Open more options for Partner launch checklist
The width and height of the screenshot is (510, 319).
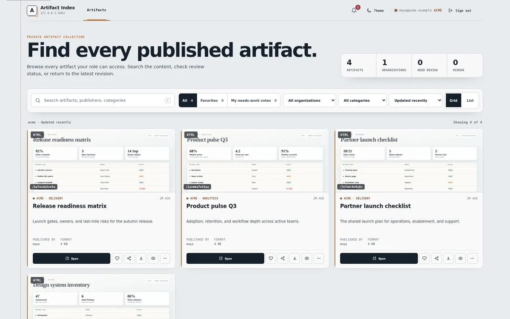pyautogui.click(x=472, y=258)
